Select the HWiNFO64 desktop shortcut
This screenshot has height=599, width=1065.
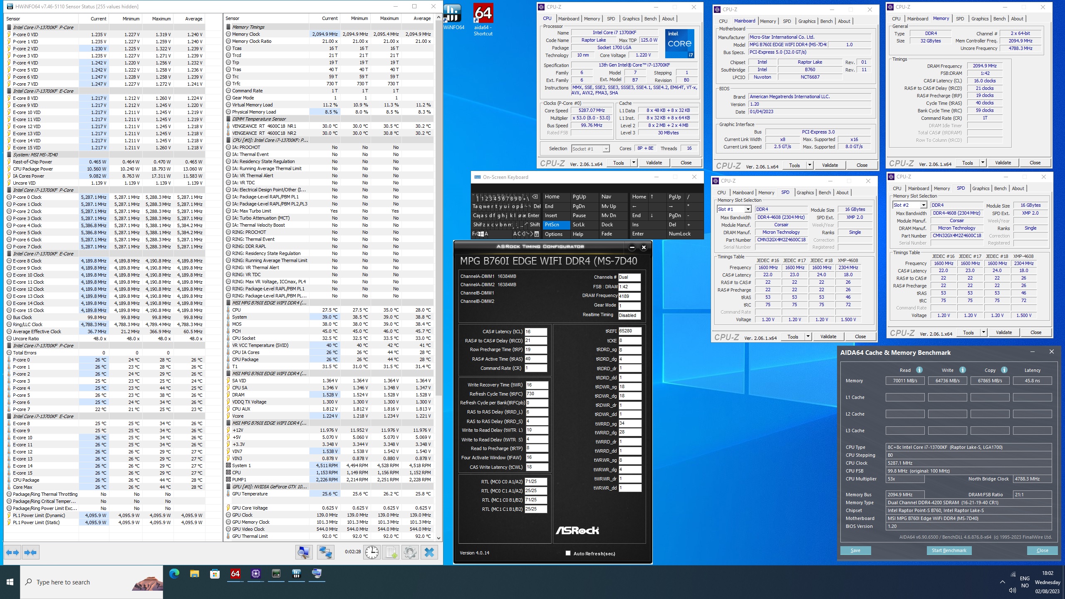coord(453,17)
